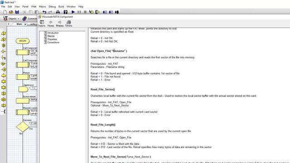Click the Open file toolbar icon
This screenshot has height=163, width=290.
[11, 12]
